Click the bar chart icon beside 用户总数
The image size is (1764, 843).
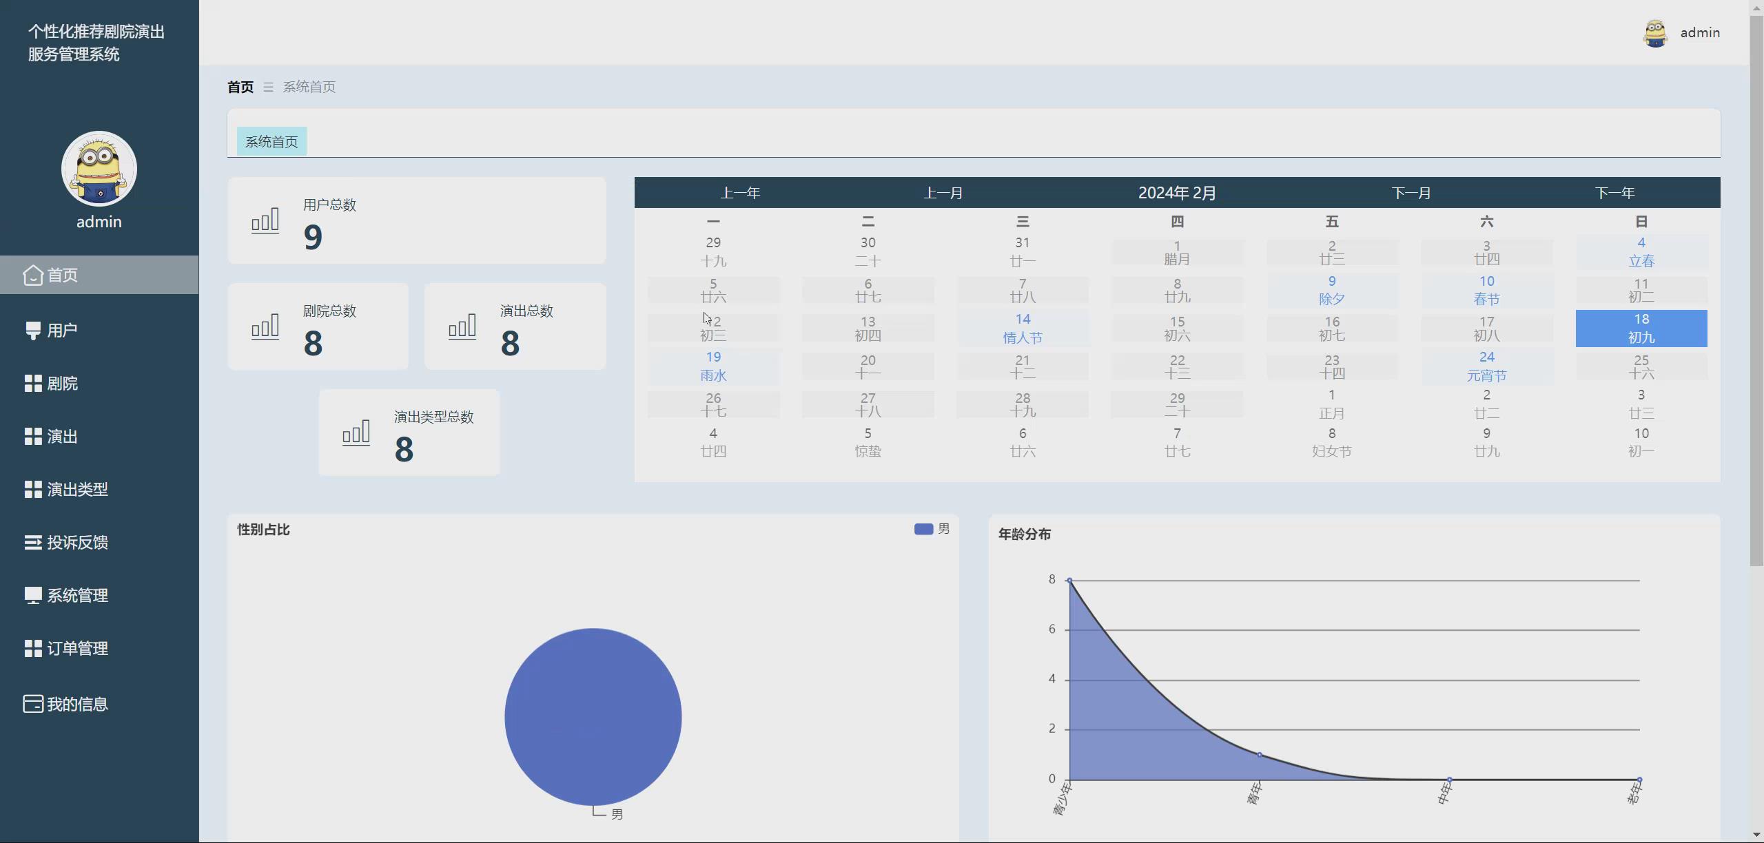point(265,220)
